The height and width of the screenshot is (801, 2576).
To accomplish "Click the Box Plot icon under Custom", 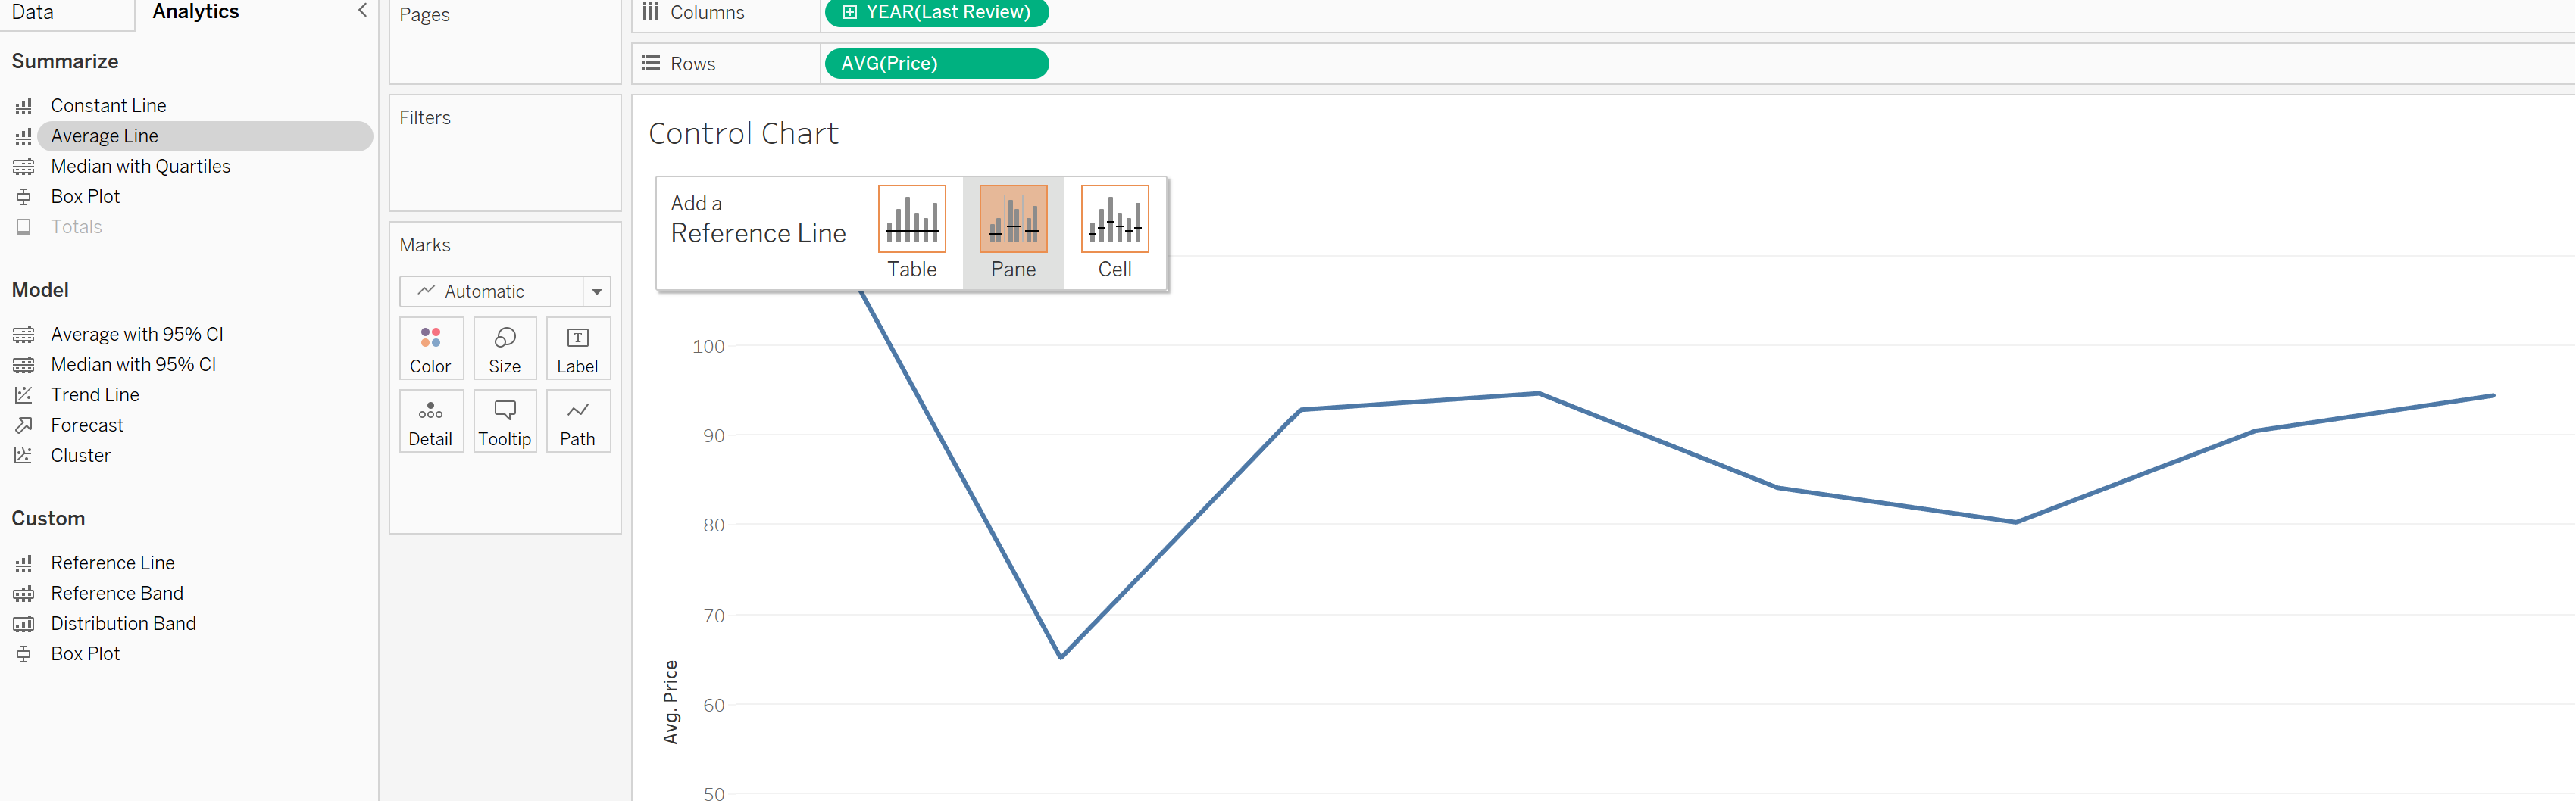I will coord(24,654).
